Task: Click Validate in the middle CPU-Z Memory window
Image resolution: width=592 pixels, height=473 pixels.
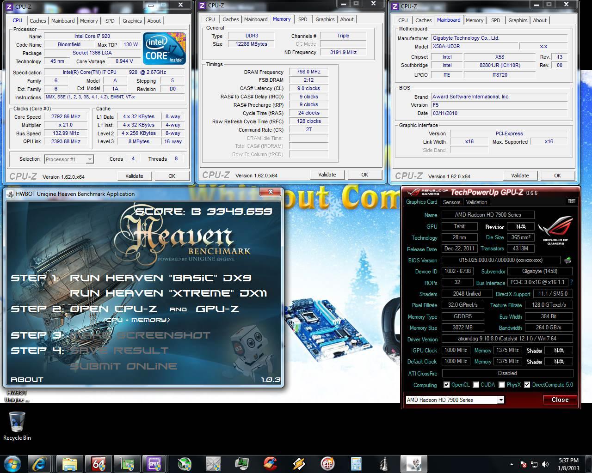Action: pyautogui.click(x=327, y=175)
